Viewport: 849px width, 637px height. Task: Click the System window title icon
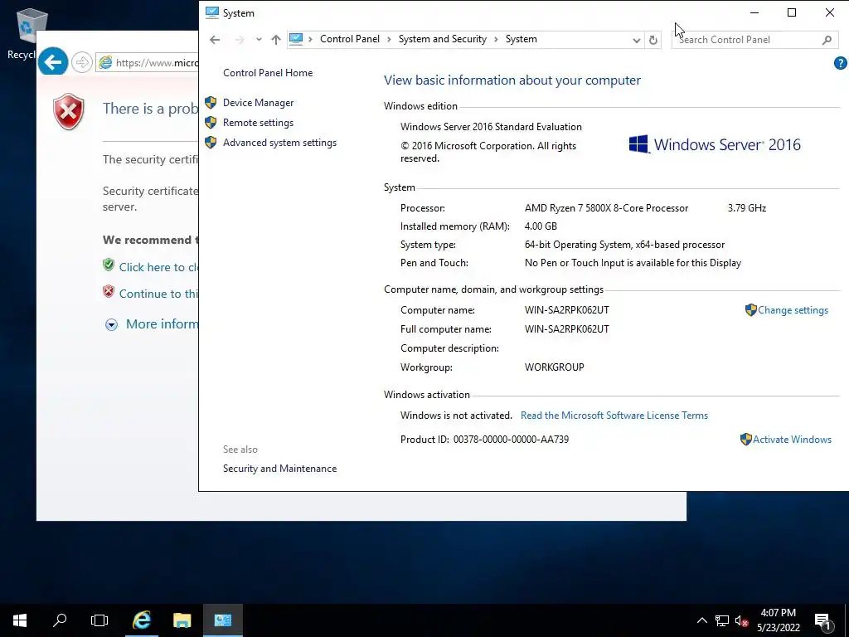(211, 12)
